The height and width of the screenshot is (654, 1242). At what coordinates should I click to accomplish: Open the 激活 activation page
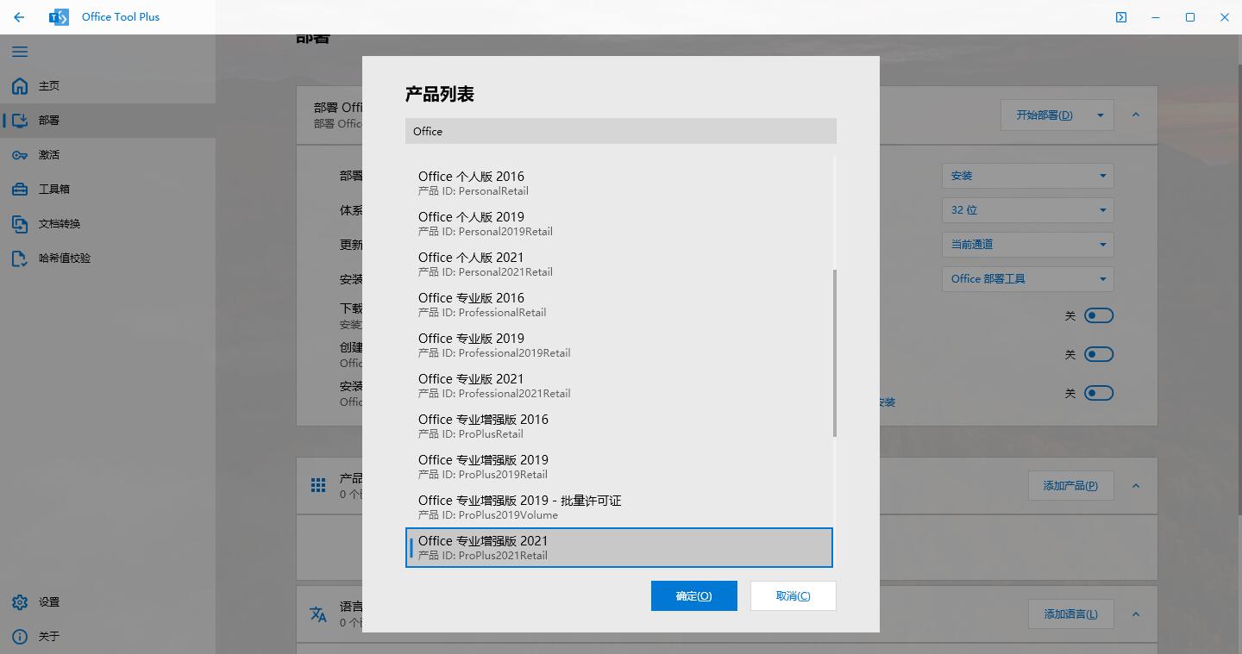pyautogui.click(x=108, y=155)
